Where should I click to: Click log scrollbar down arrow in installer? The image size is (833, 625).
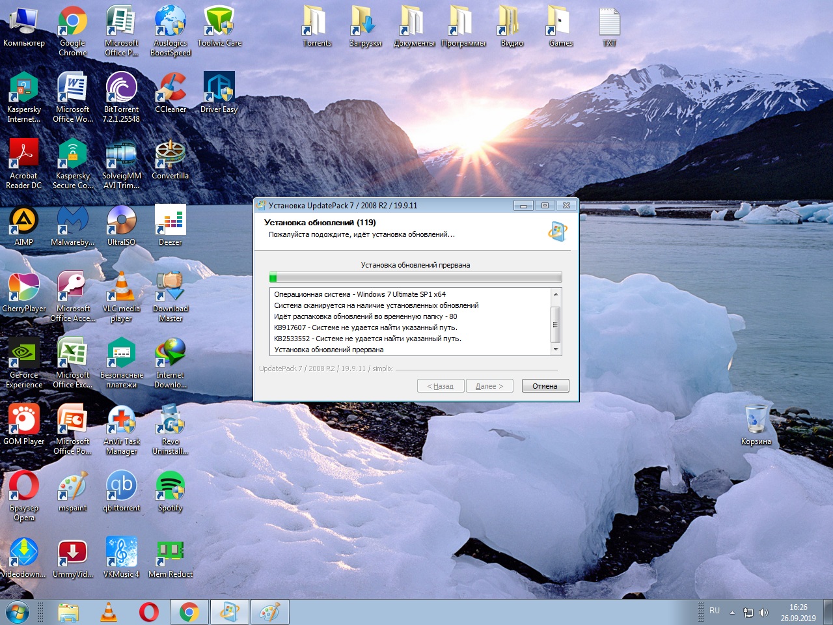pyautogui.click(x=556, y=350)
